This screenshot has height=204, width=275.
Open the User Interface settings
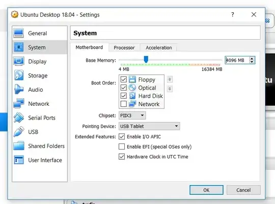tap(40, 160)
